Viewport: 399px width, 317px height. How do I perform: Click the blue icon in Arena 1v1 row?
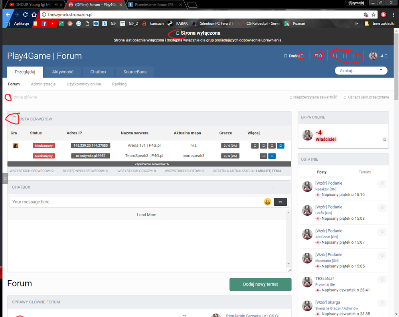point(280,146)
